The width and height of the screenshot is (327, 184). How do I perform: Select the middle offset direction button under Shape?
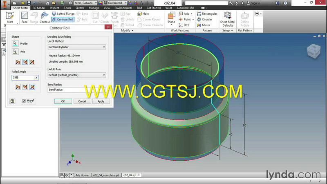25,62
